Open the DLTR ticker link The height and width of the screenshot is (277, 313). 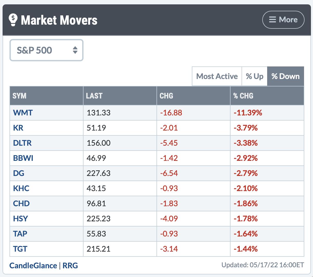(x=22, y=143)
